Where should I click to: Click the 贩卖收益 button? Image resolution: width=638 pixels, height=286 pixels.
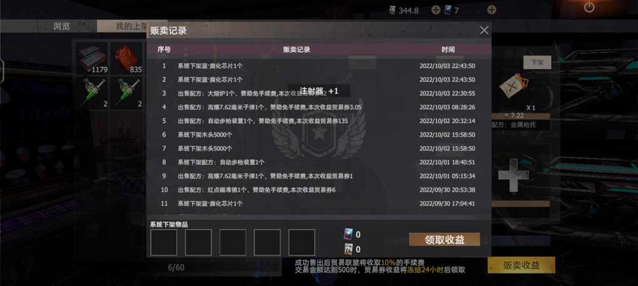click(x=521, y=265)
